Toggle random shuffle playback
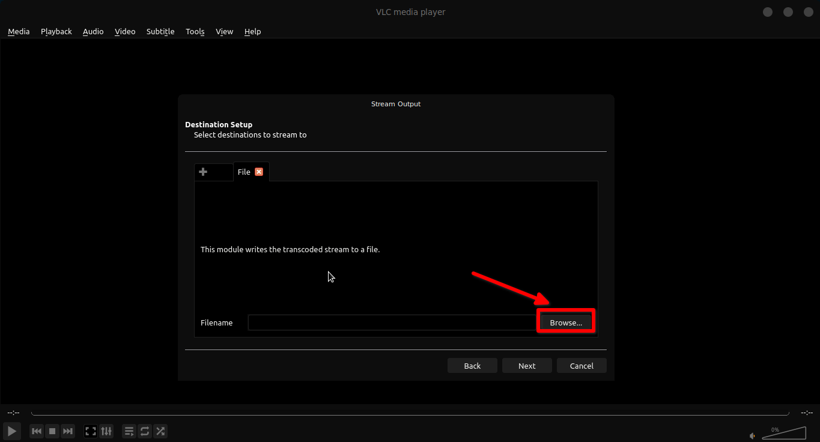820x442 pixels. tap(160, 431)
